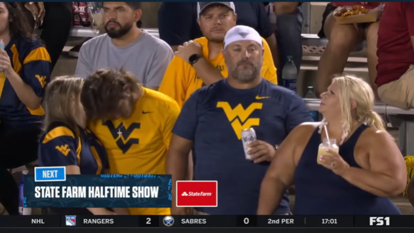
Task: Click the white backwards cap
Action: pos(243,35)
